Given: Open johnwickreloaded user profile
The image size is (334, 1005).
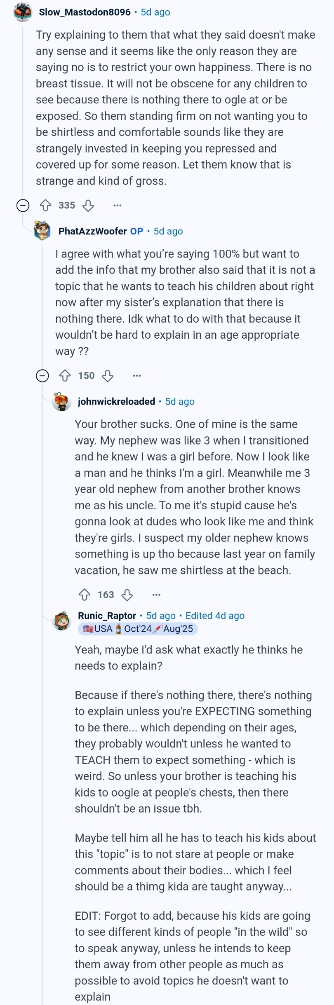Looking at the screenshot, I should [116, 401].
